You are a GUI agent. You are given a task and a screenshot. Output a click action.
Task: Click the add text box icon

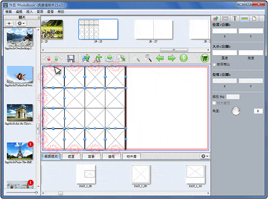(98, 58)
